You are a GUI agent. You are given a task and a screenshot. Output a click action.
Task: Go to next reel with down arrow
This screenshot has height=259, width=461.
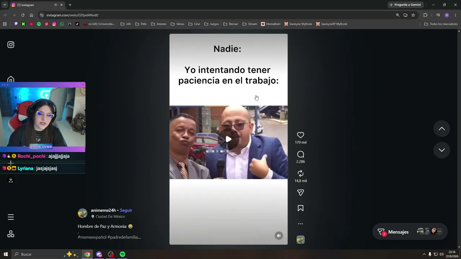[x=442, y=150]
